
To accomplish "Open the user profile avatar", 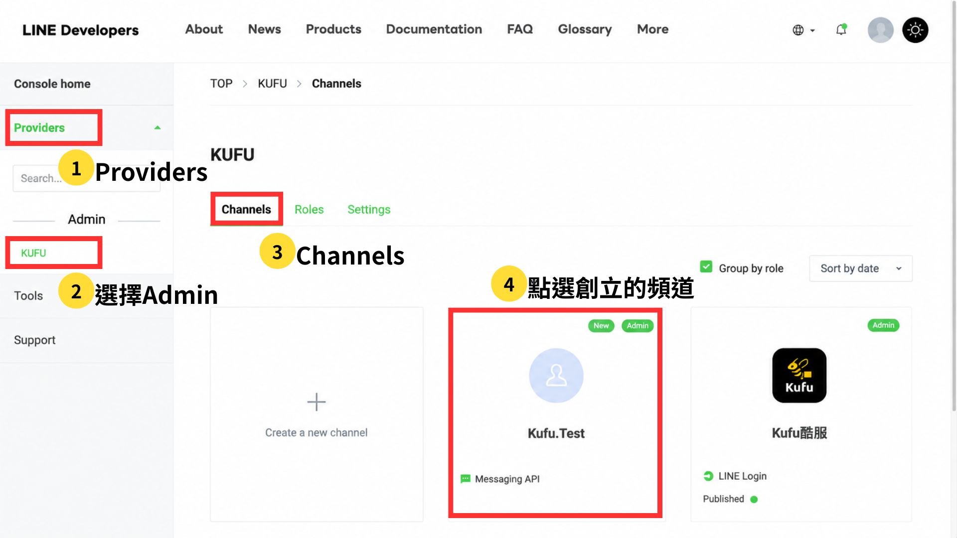I will coord(880,30).
